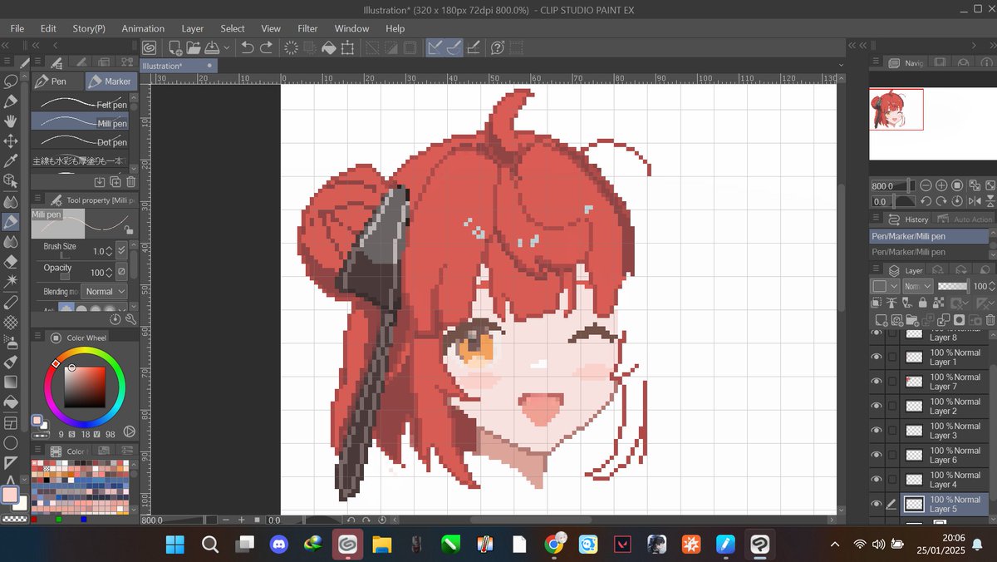
Task: Toggle snap to ruler
Action: 435,48
